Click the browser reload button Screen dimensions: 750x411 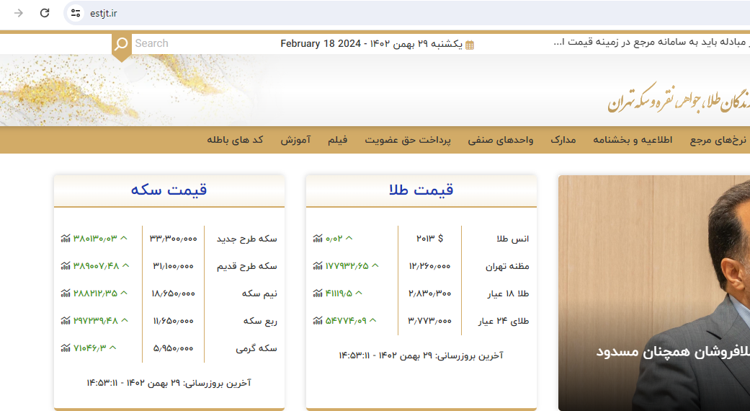tap(45, 13)
